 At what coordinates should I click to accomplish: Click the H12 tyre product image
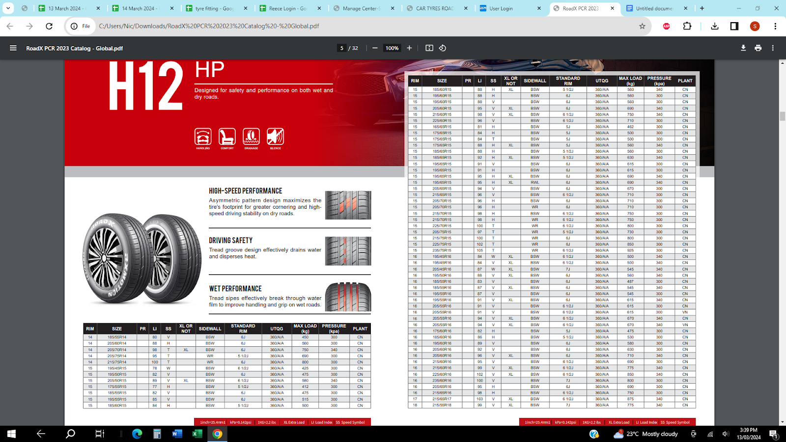[141, 259]
